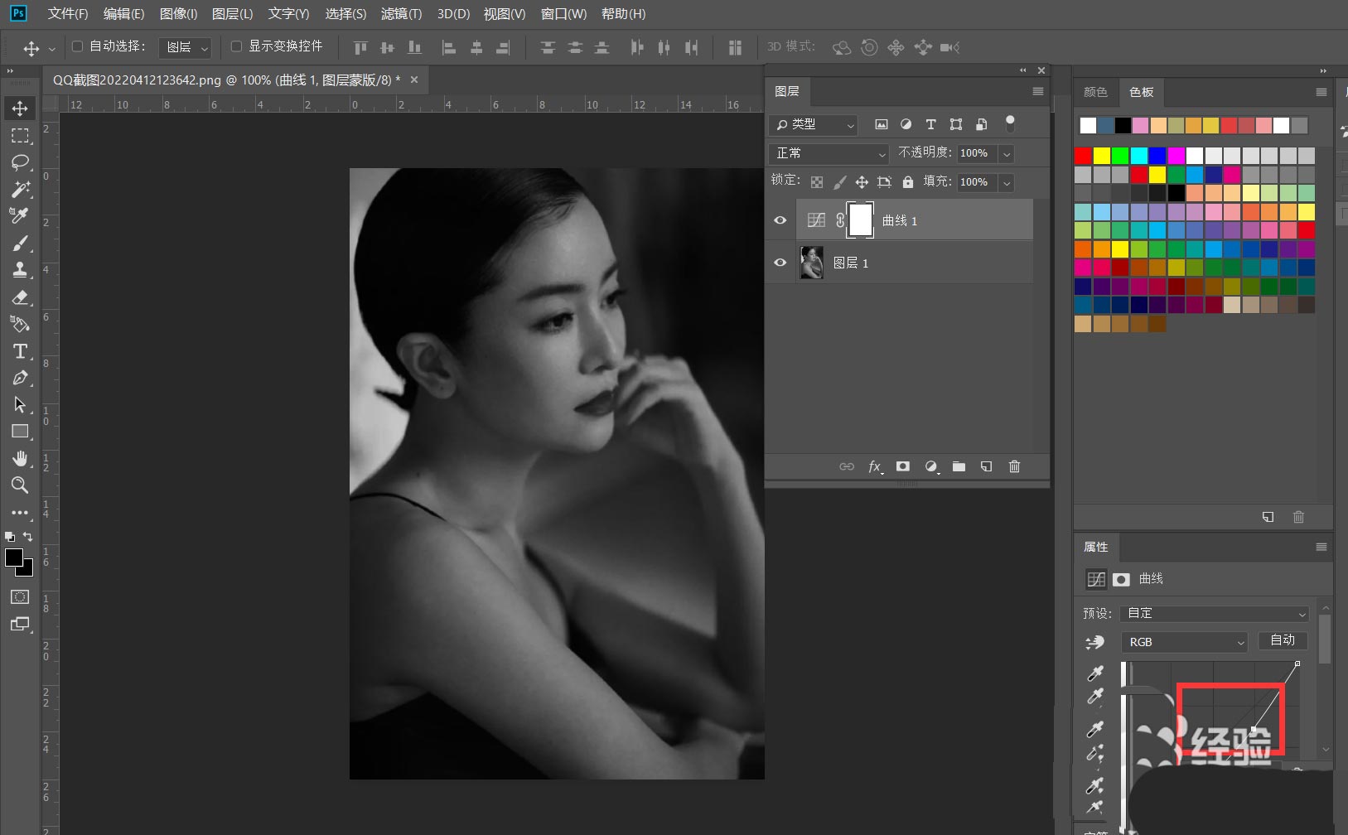The image size is (1348, 835).
Task: Expand the RGB channel dropdown
Action: click(1184, 642)
